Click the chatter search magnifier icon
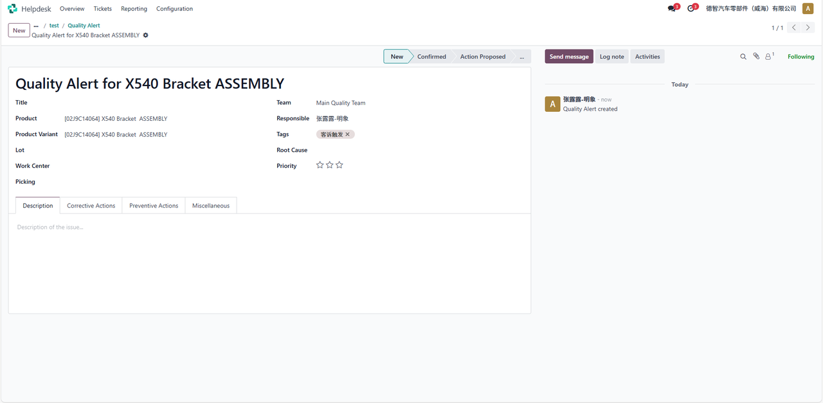The width and height of the screenshot is (823, 403). coord(743,57)
